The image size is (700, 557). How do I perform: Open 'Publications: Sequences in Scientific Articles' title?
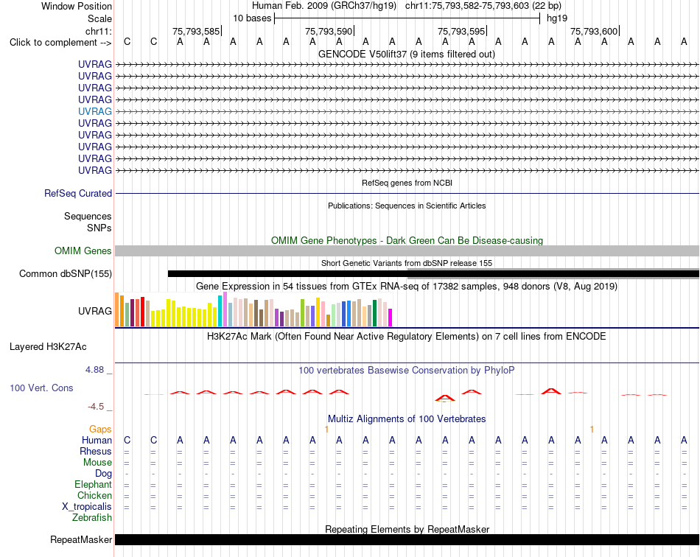pyautogui.click(x=407, y=206)
